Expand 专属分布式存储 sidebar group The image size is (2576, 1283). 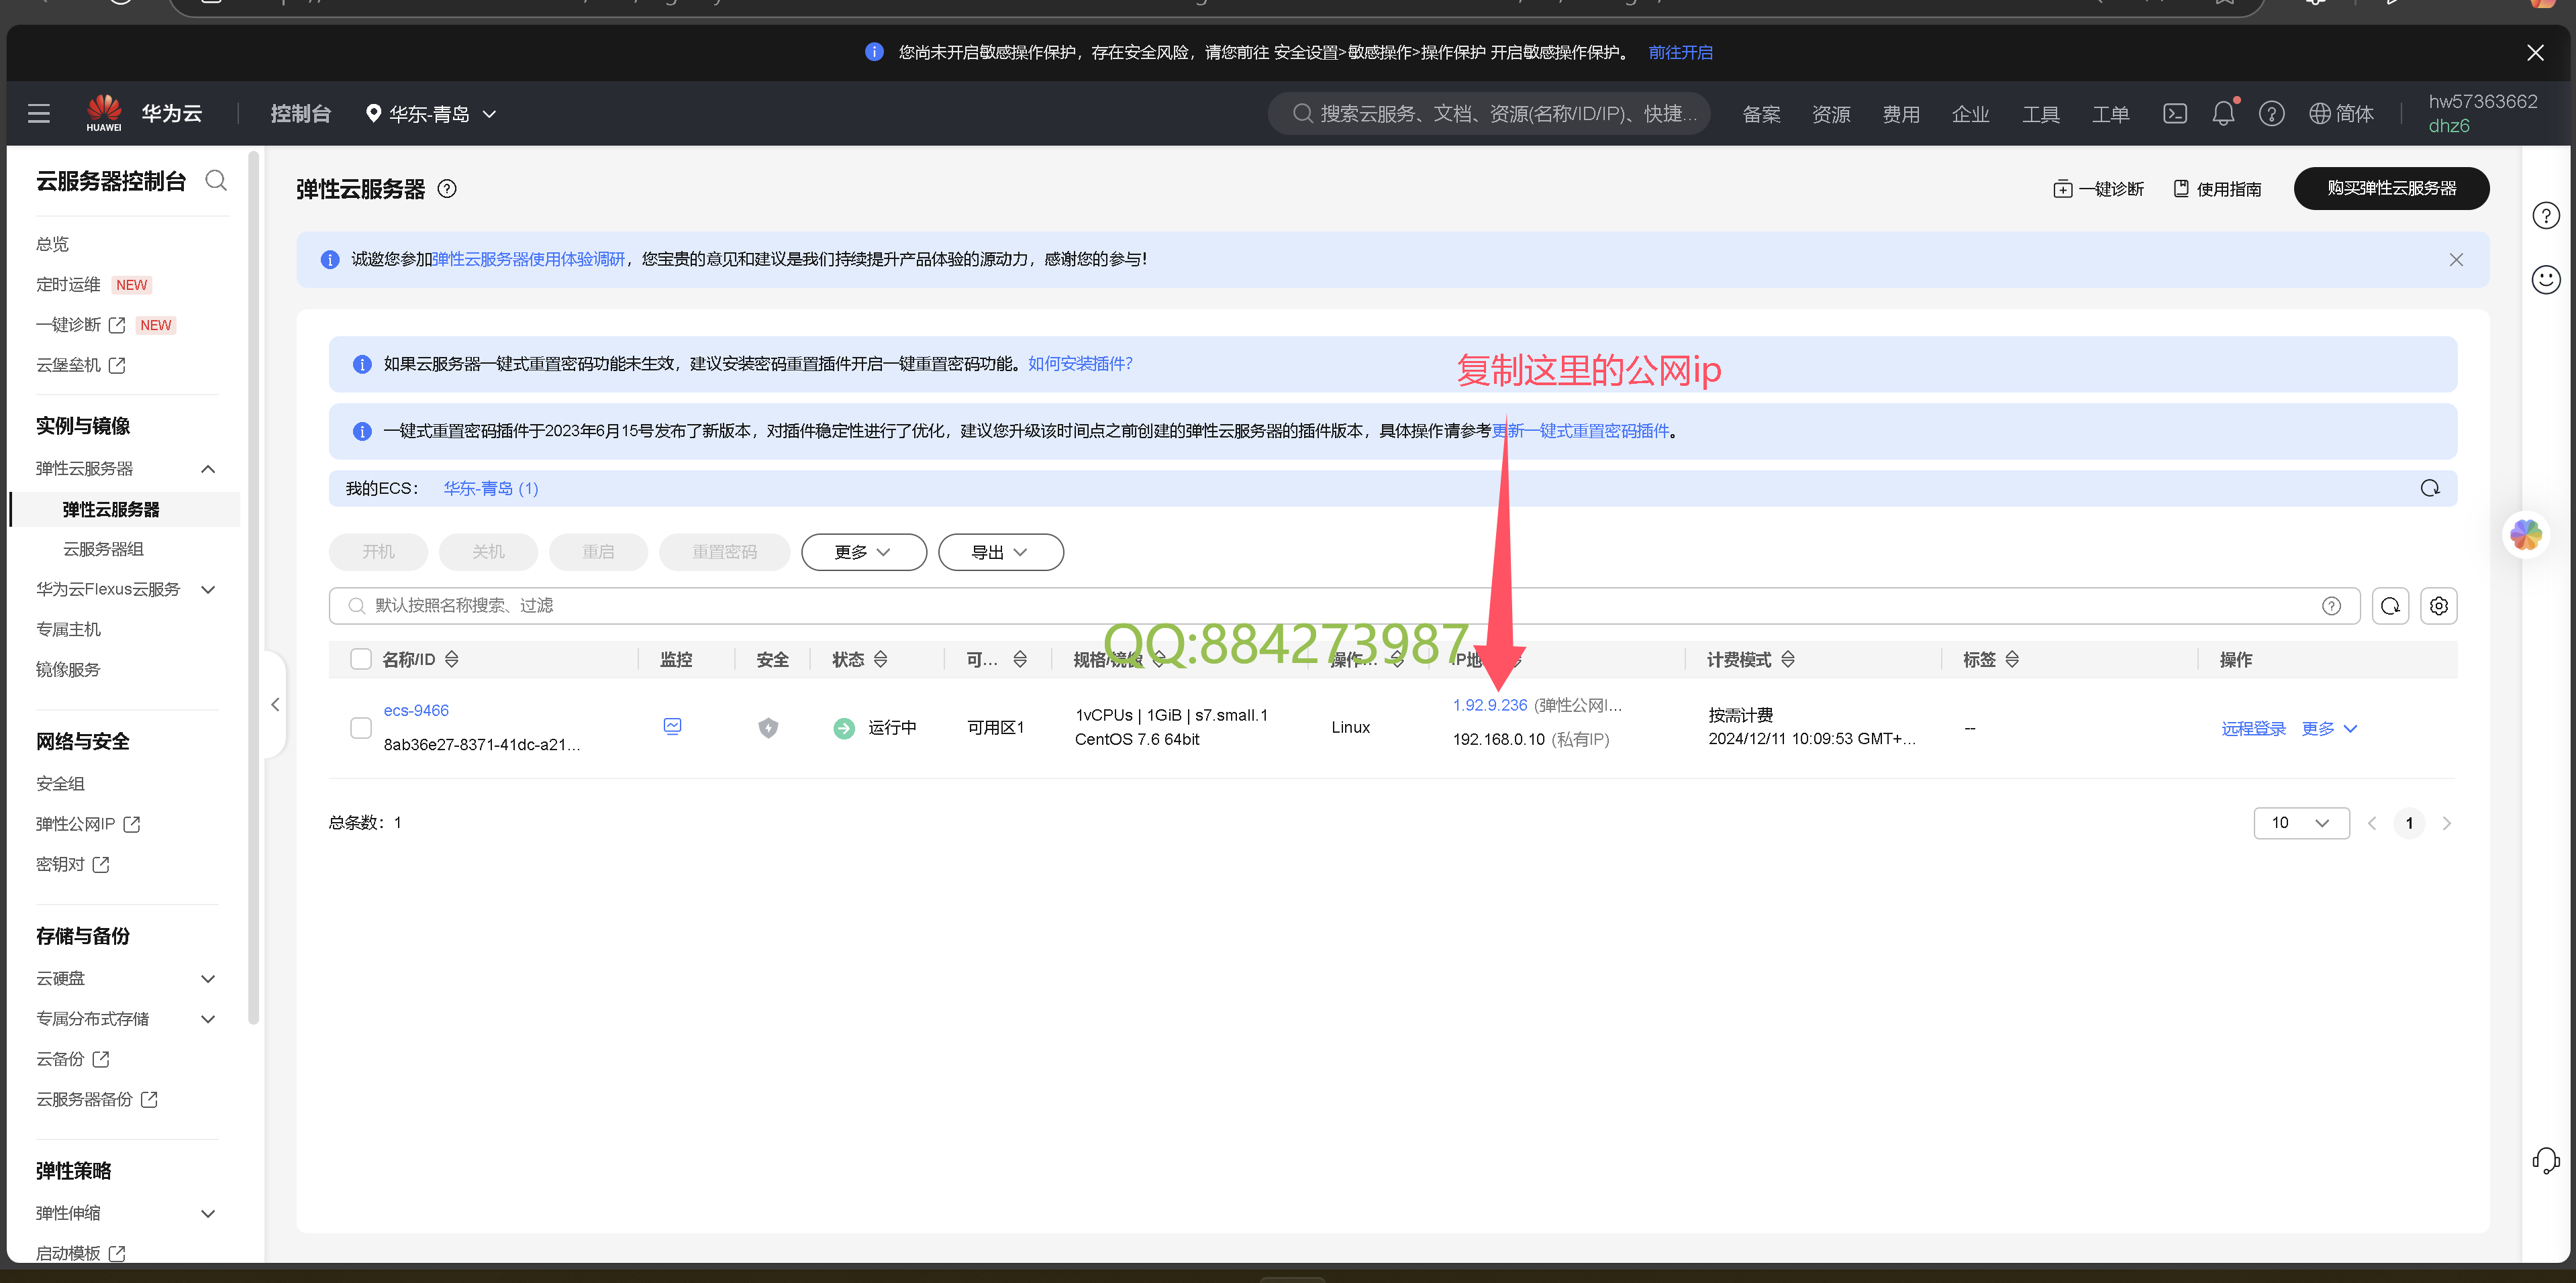pyautogui.click(x=208, y=1019)
